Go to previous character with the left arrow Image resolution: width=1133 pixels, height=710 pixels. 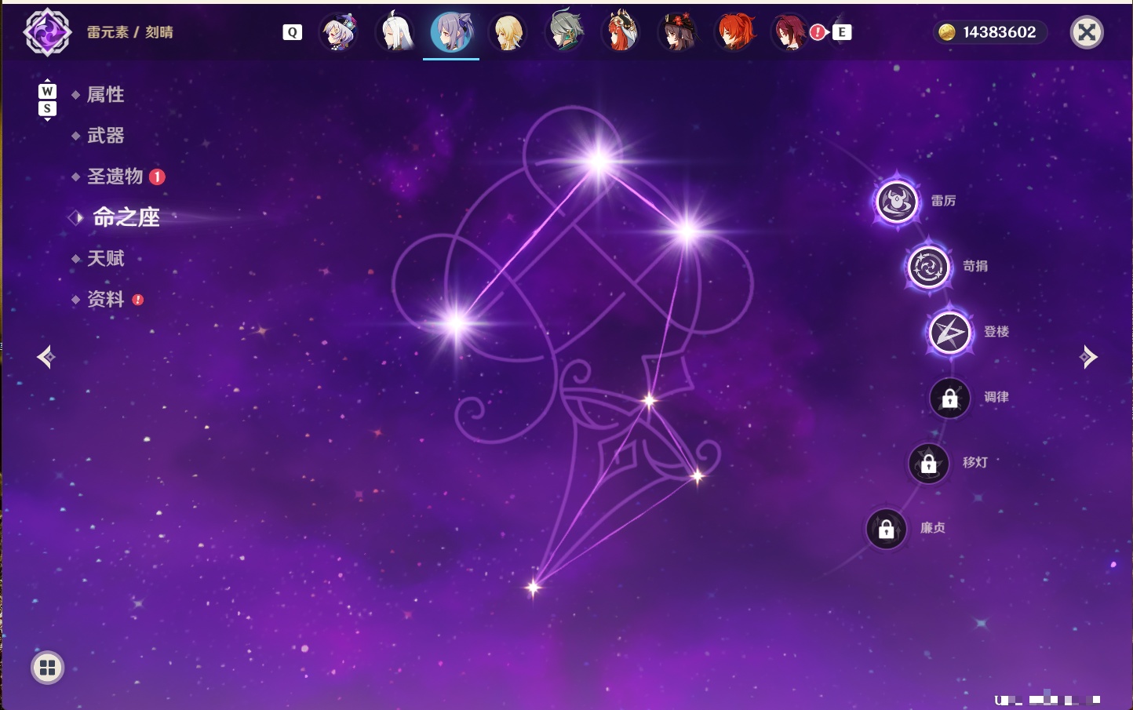(46, 357)
